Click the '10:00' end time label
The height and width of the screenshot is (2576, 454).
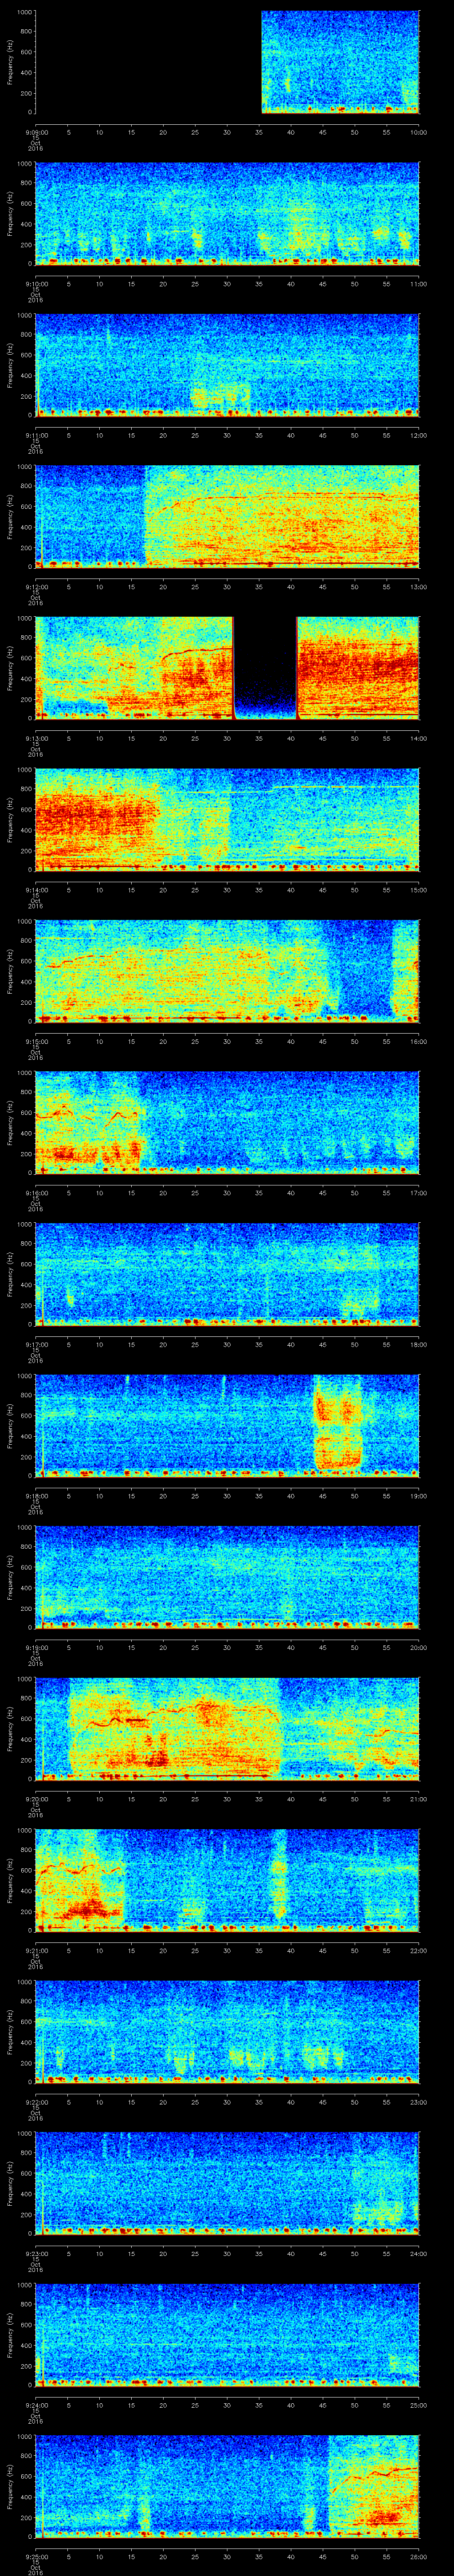(x=418, y=132)
